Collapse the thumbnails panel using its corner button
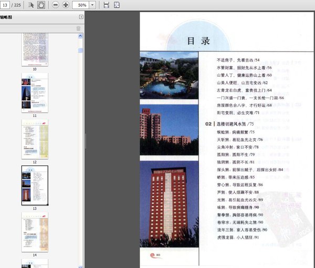 [81, 17]
